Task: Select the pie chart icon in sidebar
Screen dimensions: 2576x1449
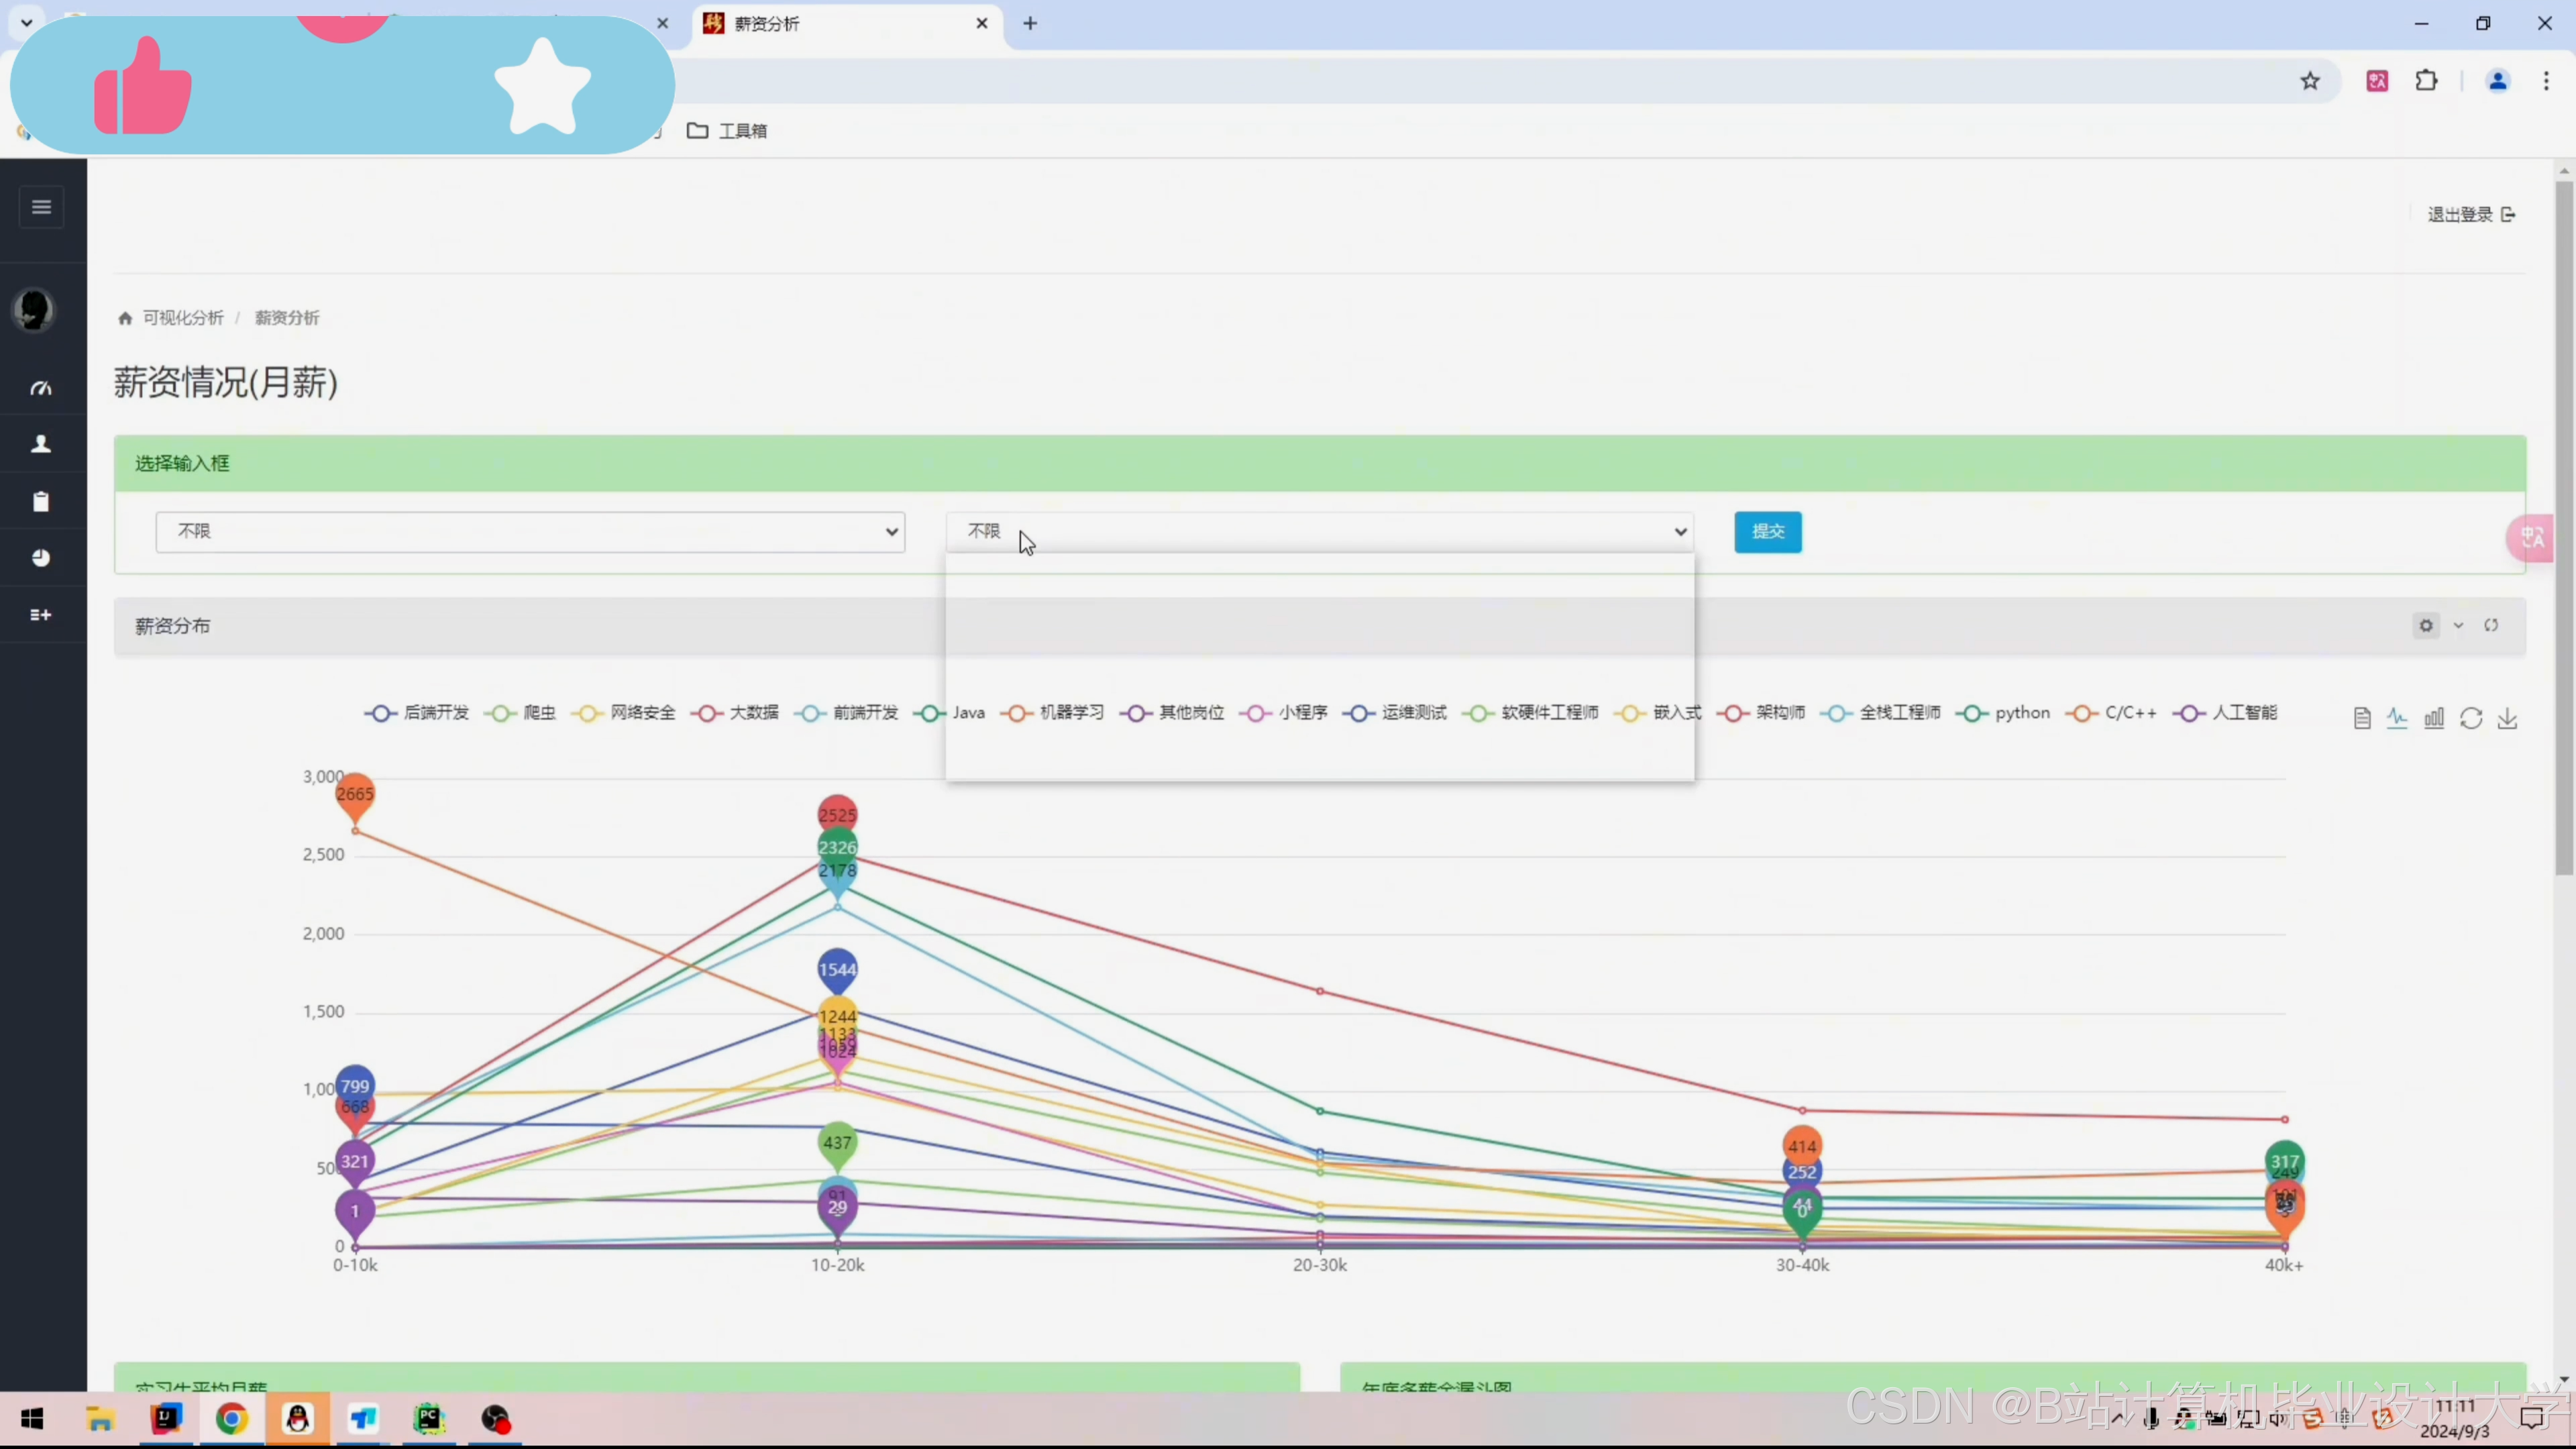Action: tap(41, 558)
